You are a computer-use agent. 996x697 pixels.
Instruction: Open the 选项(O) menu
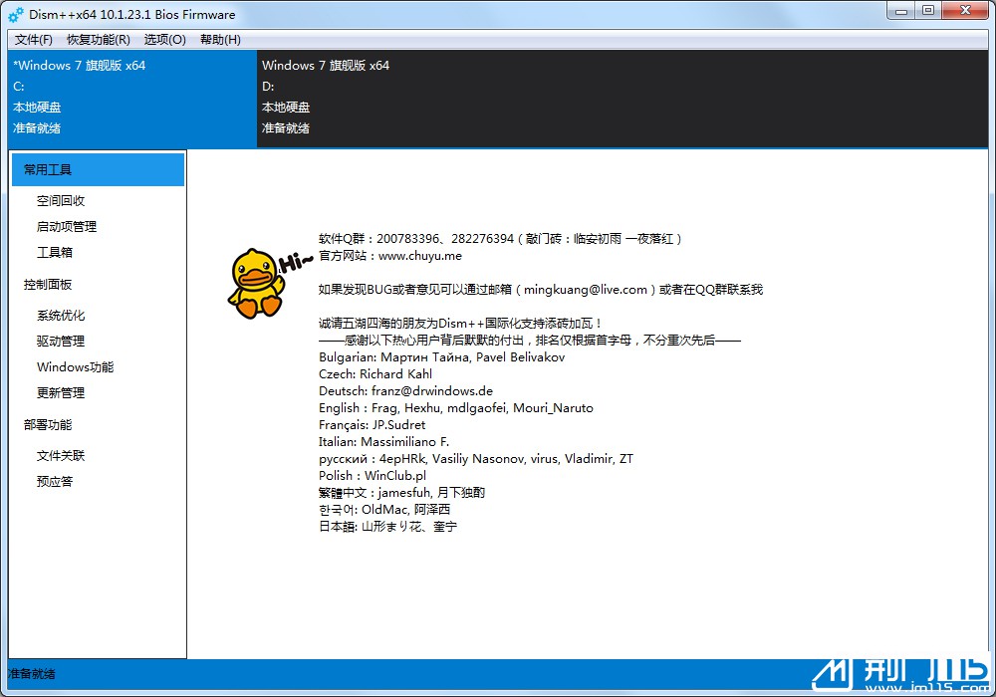[165, 40]
